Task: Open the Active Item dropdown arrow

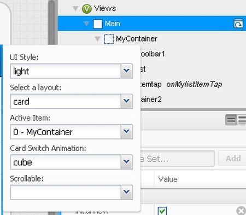Action: 127,131
